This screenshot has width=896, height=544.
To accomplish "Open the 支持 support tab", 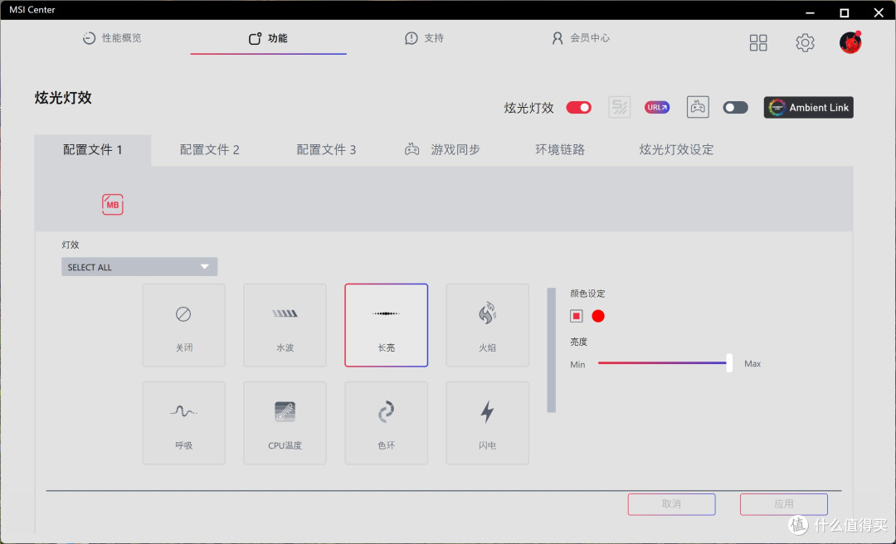I will pyautogui.click(x=424, y=38).
